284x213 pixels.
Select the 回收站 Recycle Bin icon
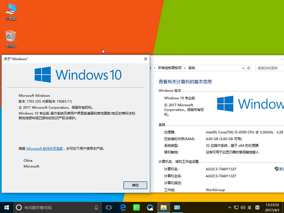(x=11, y=39)
